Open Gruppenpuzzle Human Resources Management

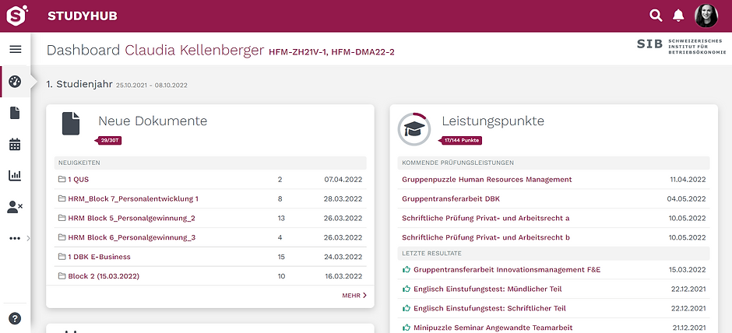pyautogui.click(x=487, y=179)
